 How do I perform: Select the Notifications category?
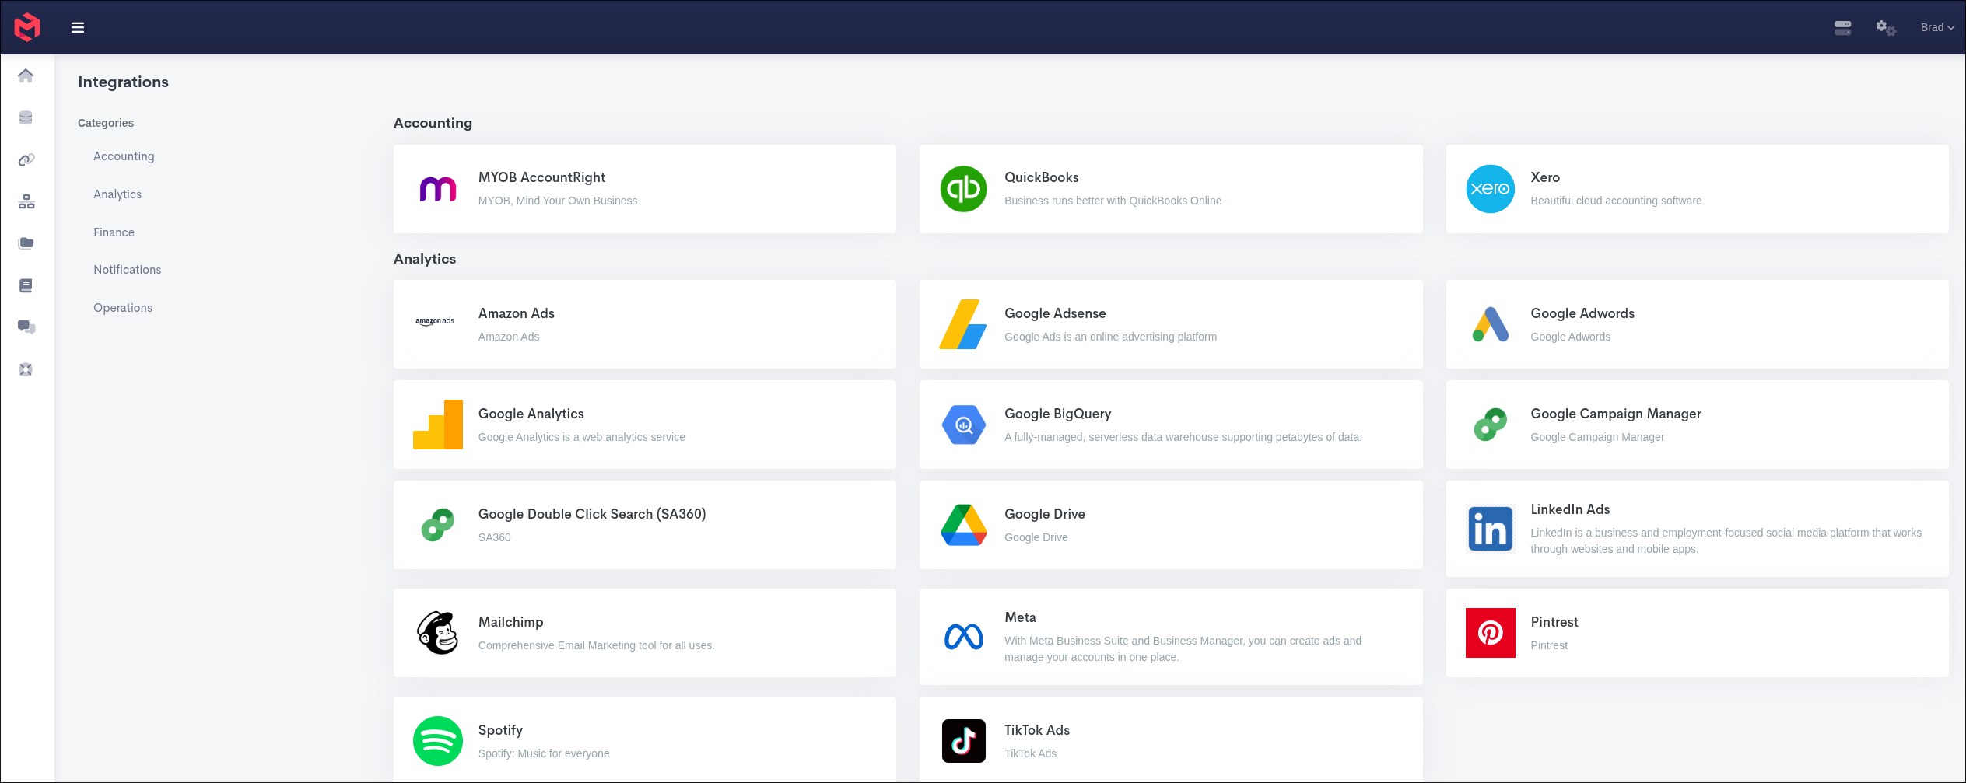click(x=127, y=269)
